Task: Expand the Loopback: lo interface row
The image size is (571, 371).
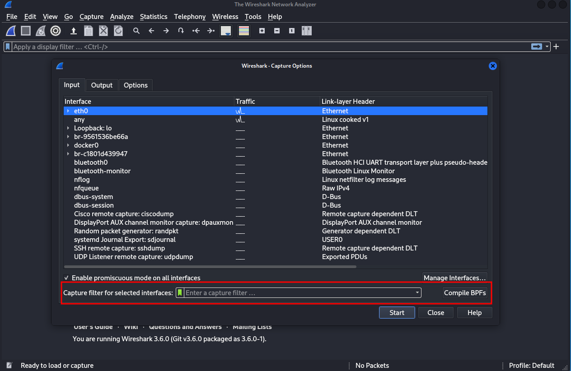Action: point(68,128)
